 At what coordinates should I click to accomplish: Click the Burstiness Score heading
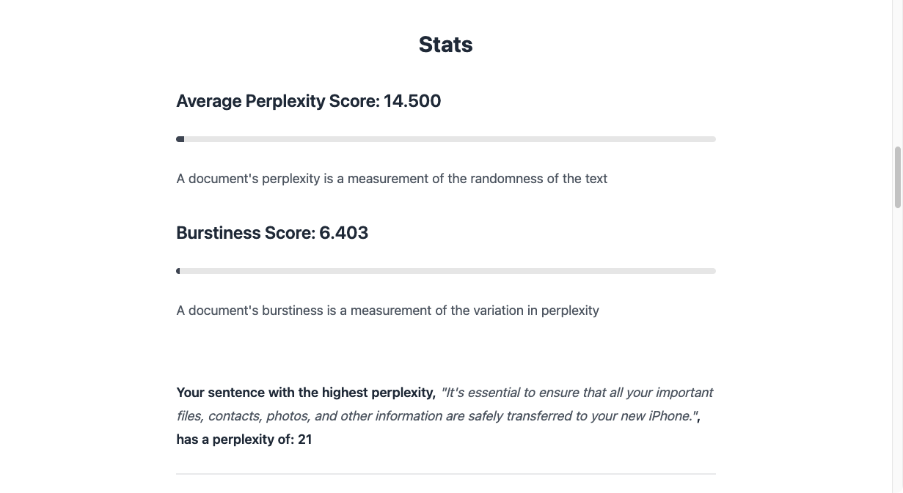click(x=271, y=233)
